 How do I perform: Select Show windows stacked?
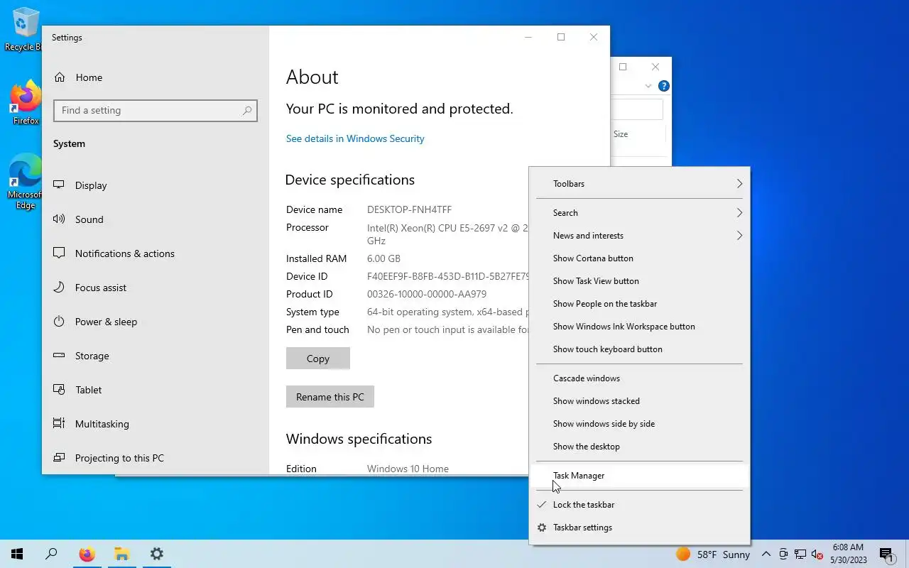[639, 401]
